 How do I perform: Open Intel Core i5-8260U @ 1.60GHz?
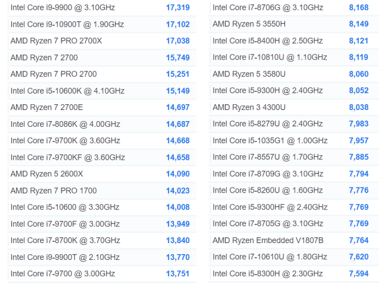[268, 190]
